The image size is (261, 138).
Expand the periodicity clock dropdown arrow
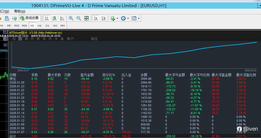[128, 19]
